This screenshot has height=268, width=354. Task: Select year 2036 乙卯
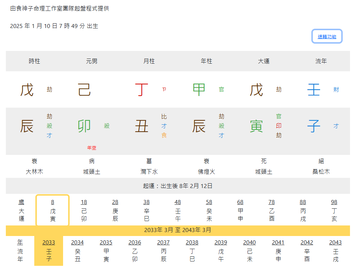[135, 251]
